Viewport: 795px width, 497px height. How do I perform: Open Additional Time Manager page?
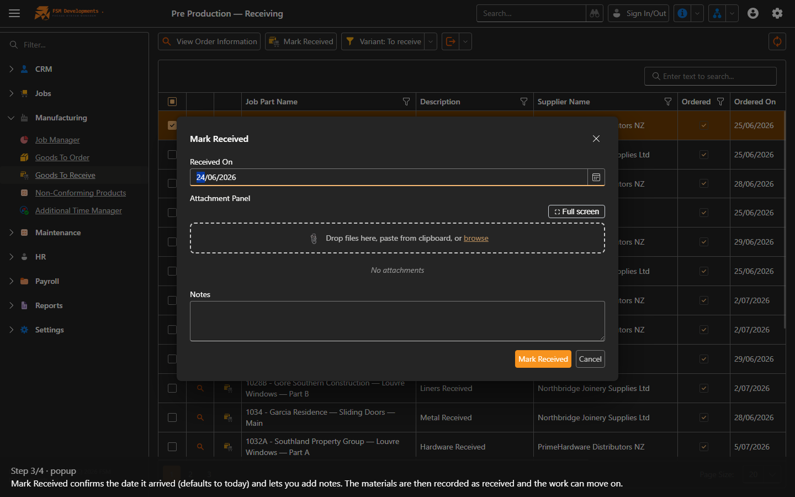[78, 210]
